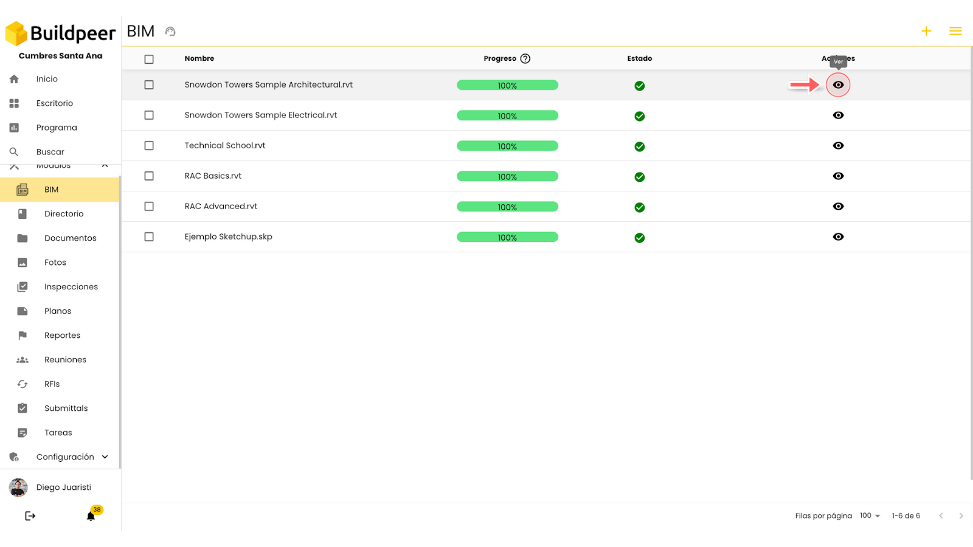Open Inspecciones in sidebar

point(71,287)
